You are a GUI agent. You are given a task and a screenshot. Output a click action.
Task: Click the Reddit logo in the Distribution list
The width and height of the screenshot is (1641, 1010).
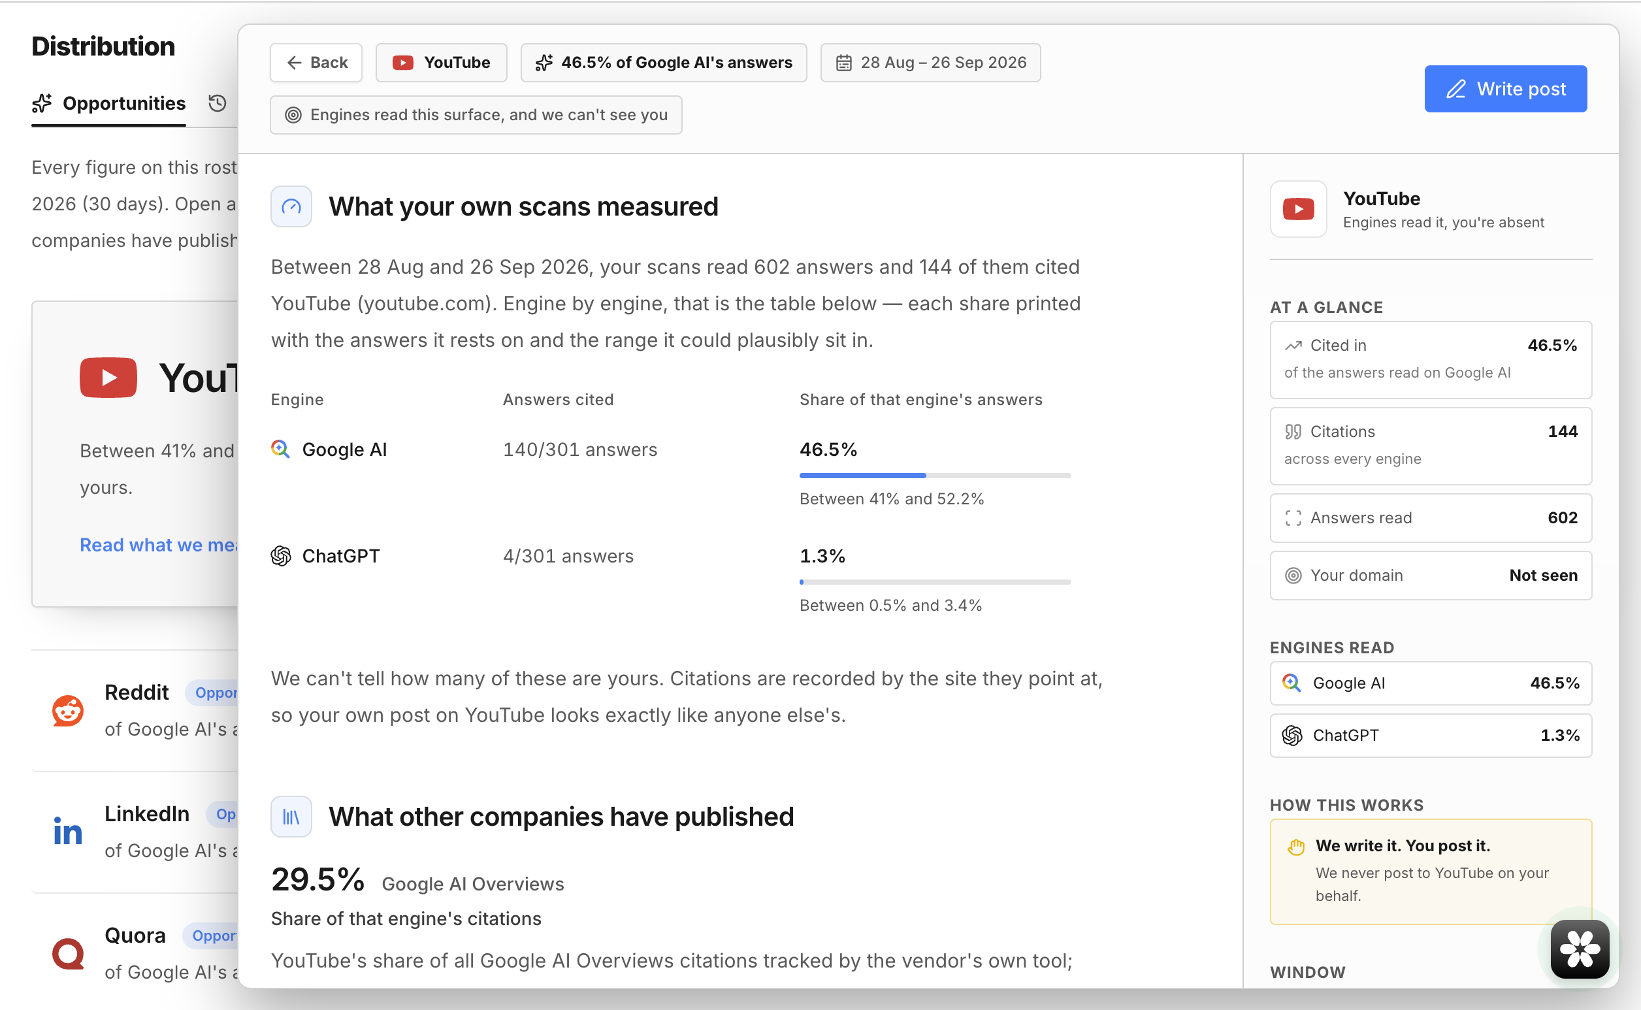coord(67,710)
